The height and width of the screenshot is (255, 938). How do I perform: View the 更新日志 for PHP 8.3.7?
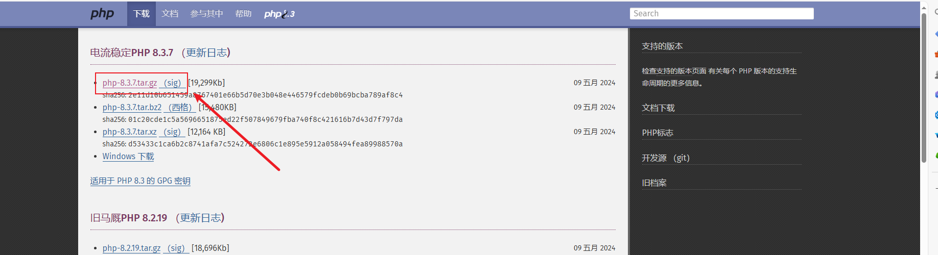click(206, 53)
